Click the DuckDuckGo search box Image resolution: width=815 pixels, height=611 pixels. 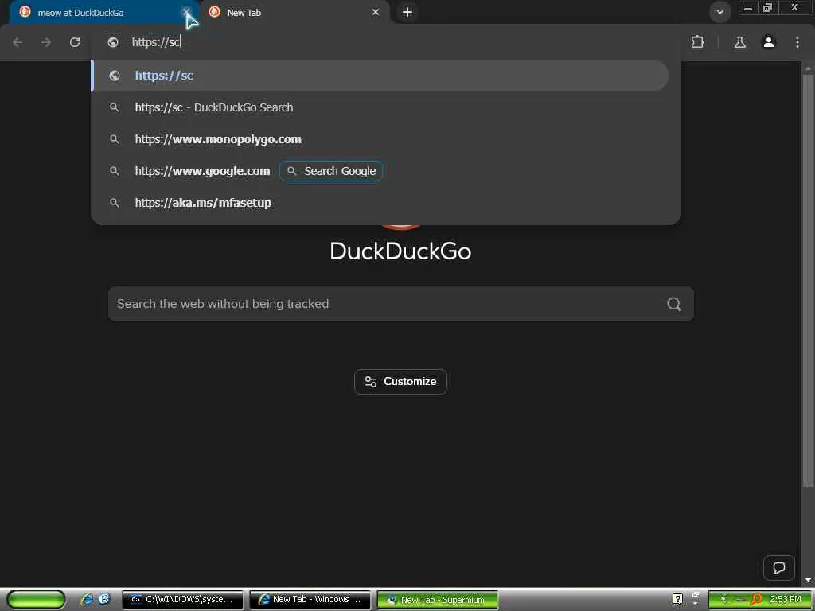401,304
